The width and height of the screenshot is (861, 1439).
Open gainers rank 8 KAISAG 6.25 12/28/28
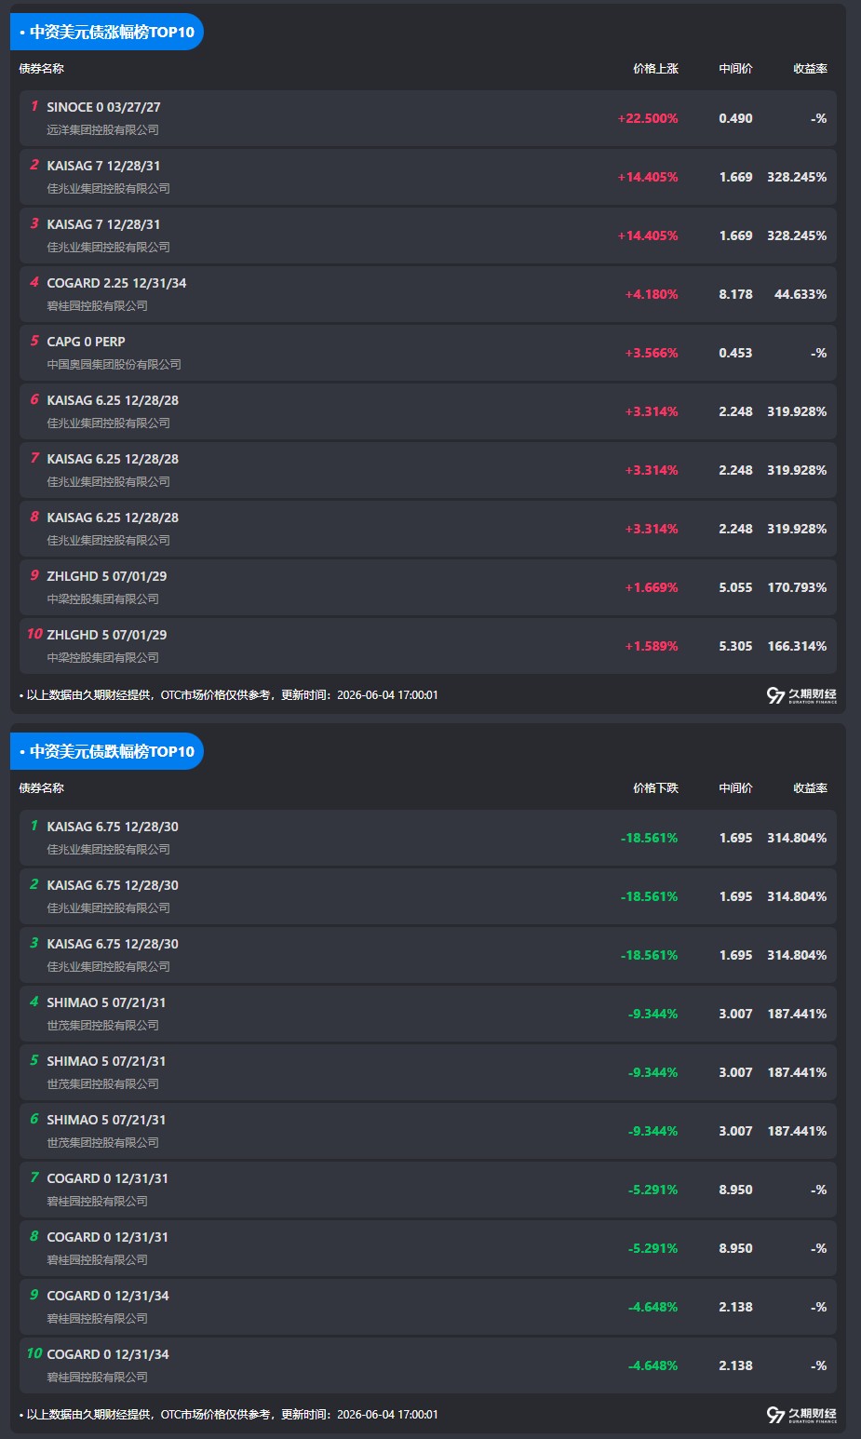[x=428, y=529]
